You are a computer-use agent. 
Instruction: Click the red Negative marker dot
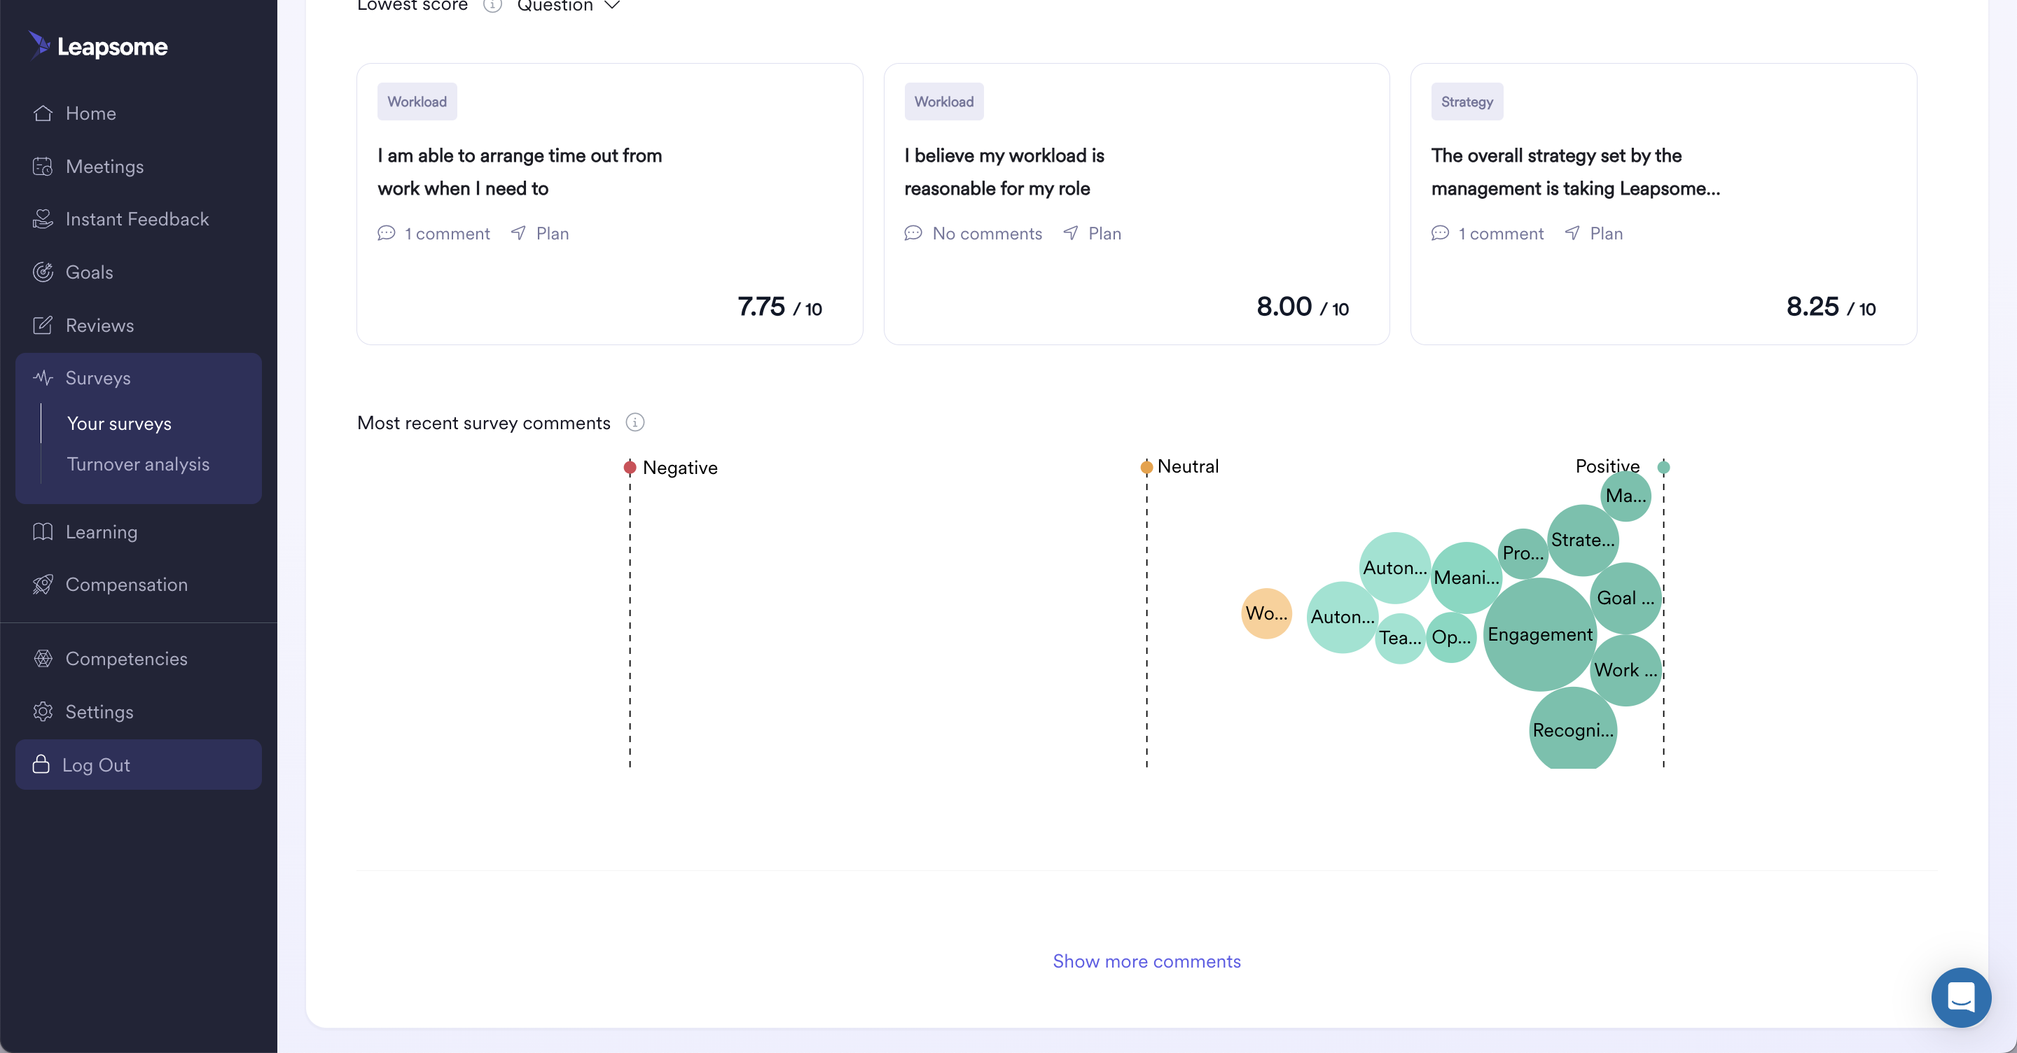(x=630, y=468)
